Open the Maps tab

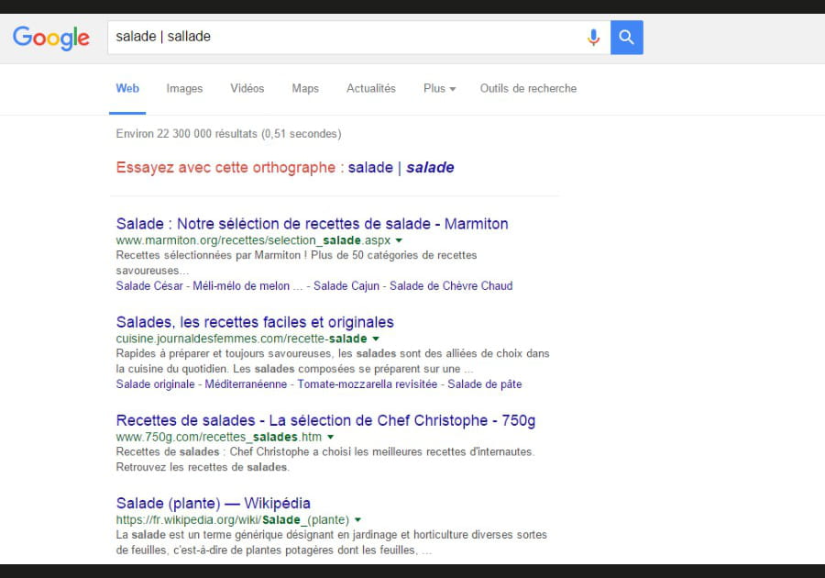pyautogui.click(x=305, y=88)
